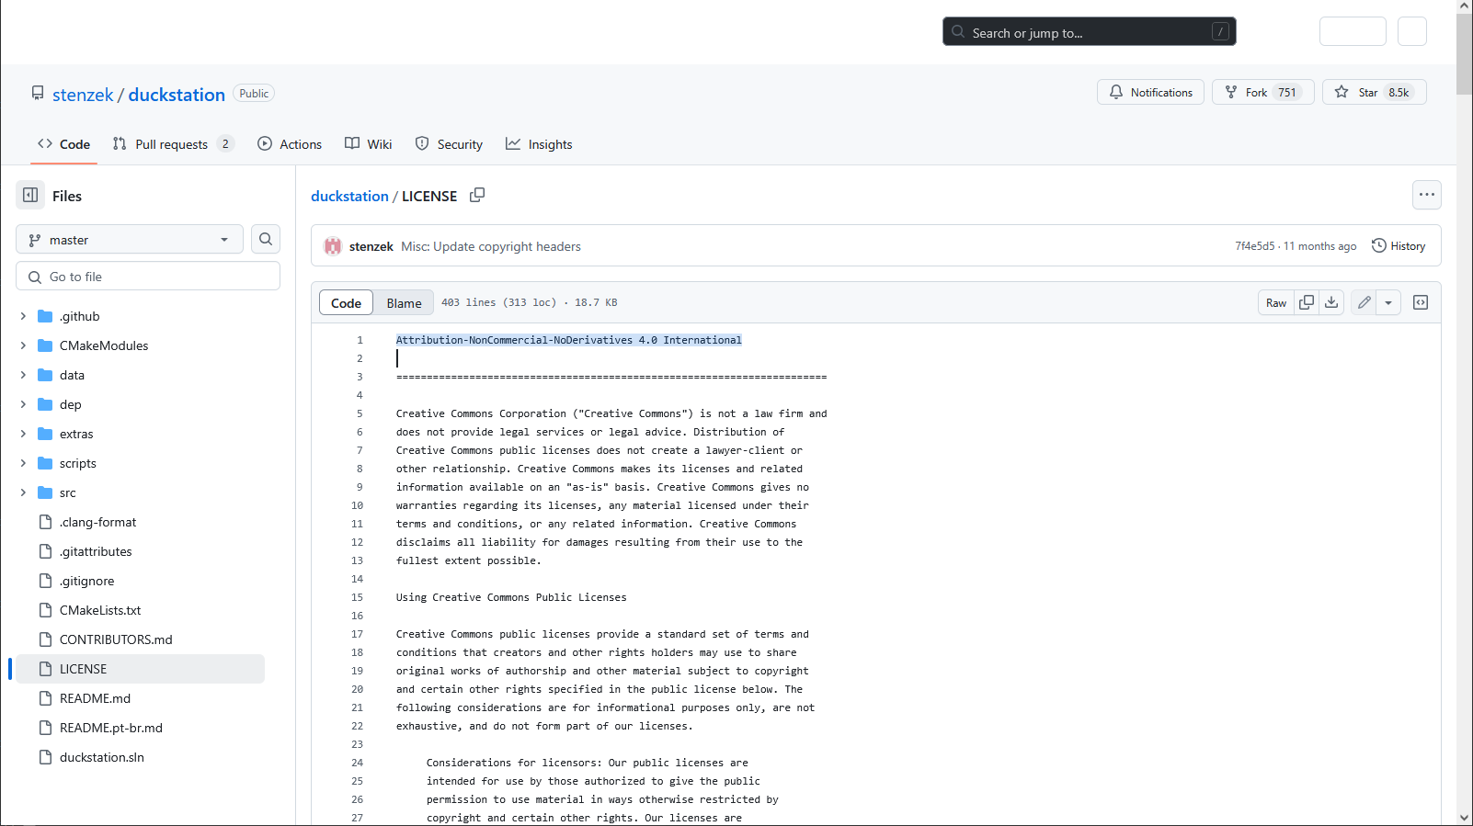Open the symbols panel icon

click(1421, 302)
